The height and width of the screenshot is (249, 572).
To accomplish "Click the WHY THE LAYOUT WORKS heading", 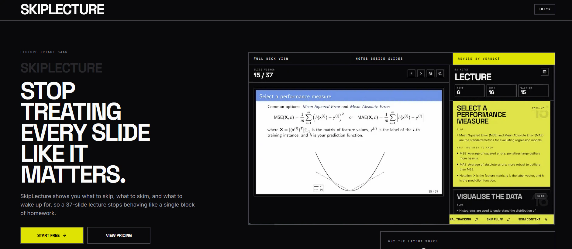I will click(413, 241).
